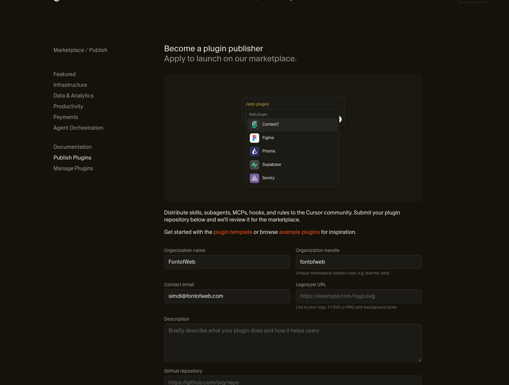This screenshot has height=385, width=509.
Task: Select Publish Plugins in sidebar
Action: pyautogui.click(x=72, y=157)
